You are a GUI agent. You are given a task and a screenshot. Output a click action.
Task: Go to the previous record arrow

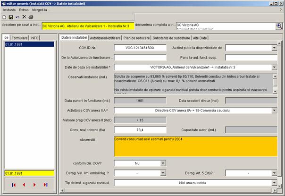click(24, 185)
